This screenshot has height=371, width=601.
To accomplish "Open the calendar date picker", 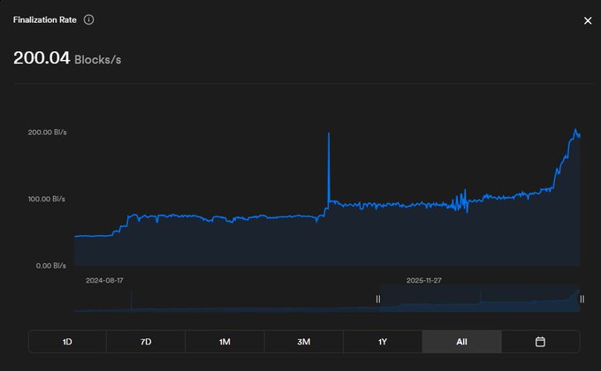I will 540,342.
